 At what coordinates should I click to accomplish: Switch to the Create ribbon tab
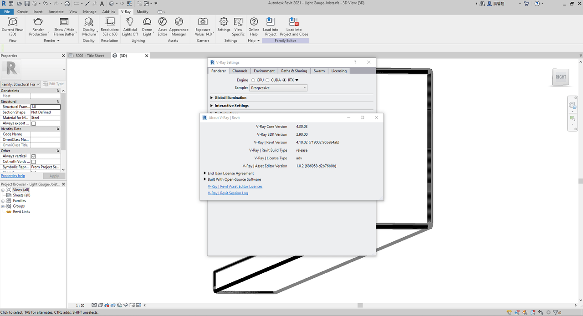click(22, 11)
